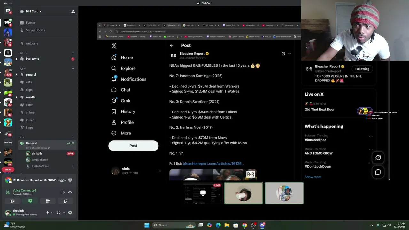409x230 pixels.
Task: Open microphone input options arrow
Action: click(52, 213)
